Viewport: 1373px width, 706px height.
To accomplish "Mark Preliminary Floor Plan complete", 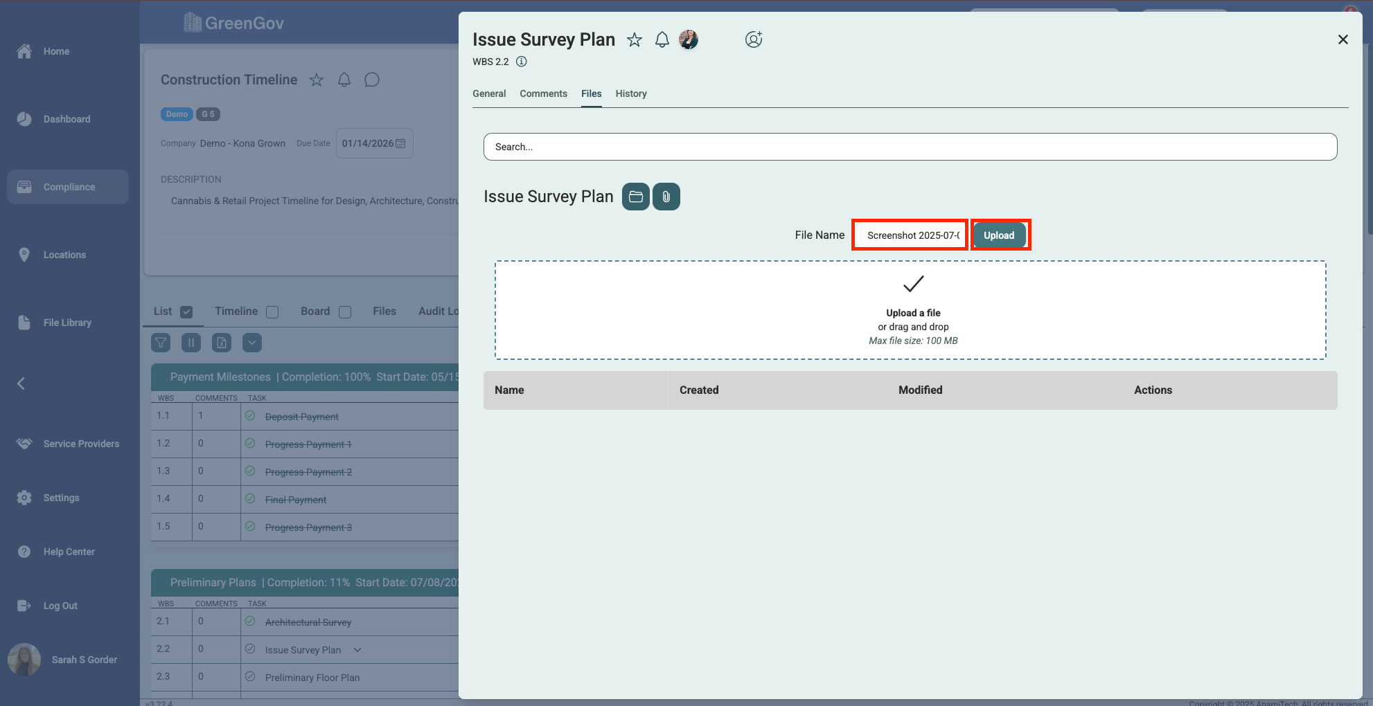I will click(250, 677).
